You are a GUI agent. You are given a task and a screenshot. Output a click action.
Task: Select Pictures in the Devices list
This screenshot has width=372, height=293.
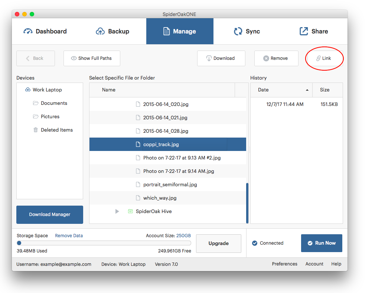(x=50, y=116)
